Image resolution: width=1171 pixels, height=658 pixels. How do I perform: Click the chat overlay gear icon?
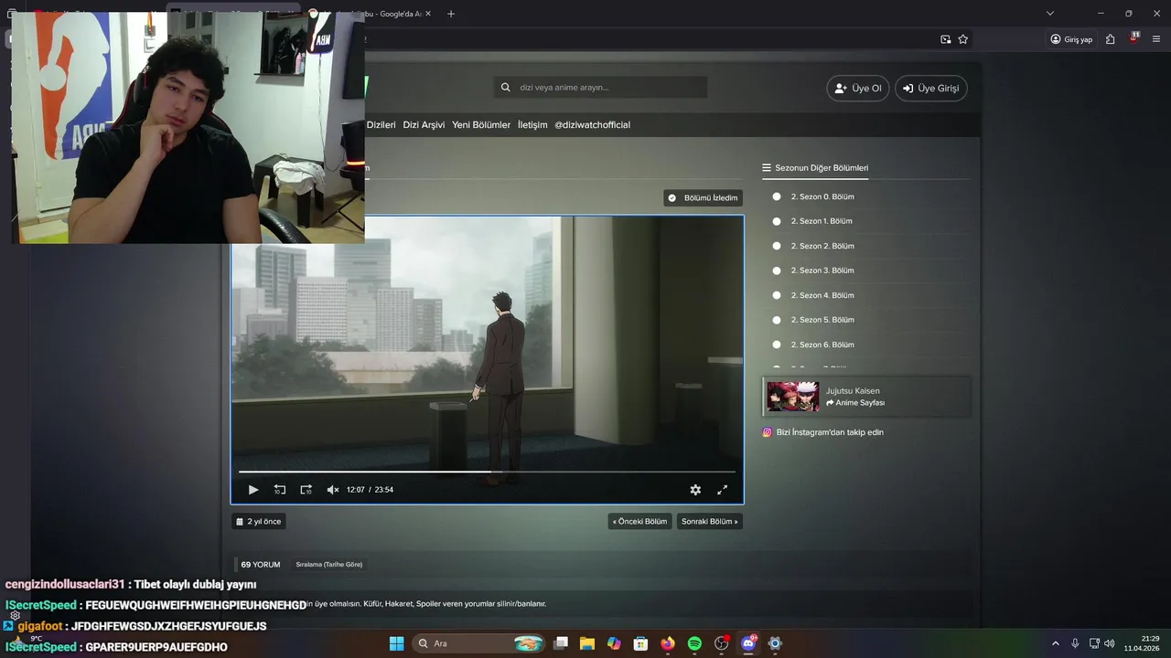coord(16,615)
